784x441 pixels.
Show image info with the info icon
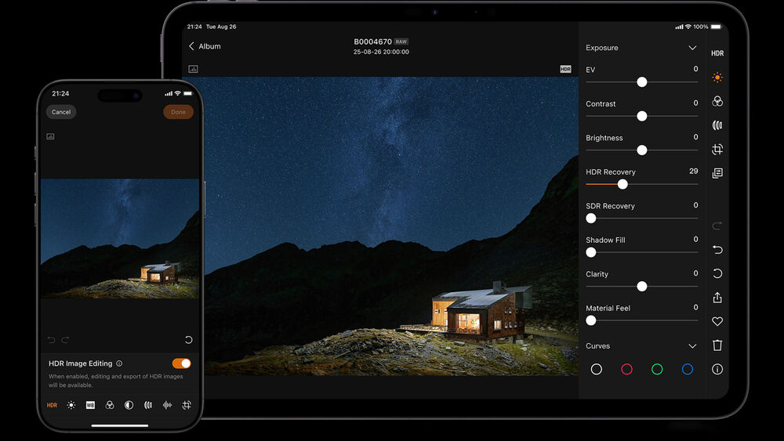pos(717,369)
